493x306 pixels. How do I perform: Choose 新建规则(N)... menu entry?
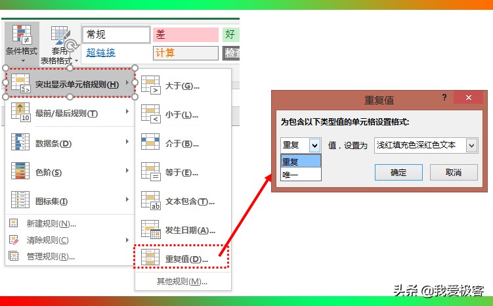[70, 223]
